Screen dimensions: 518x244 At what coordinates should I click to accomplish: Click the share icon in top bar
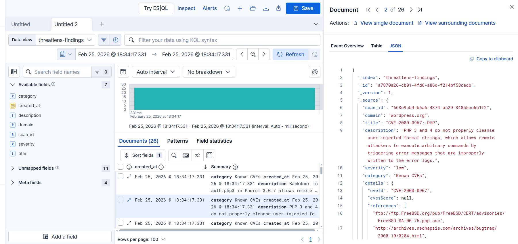tap(278, 8)
